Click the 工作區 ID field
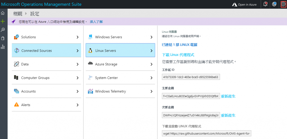The width and height of the screenshot is (287, 139). click(x=191, y=77)
